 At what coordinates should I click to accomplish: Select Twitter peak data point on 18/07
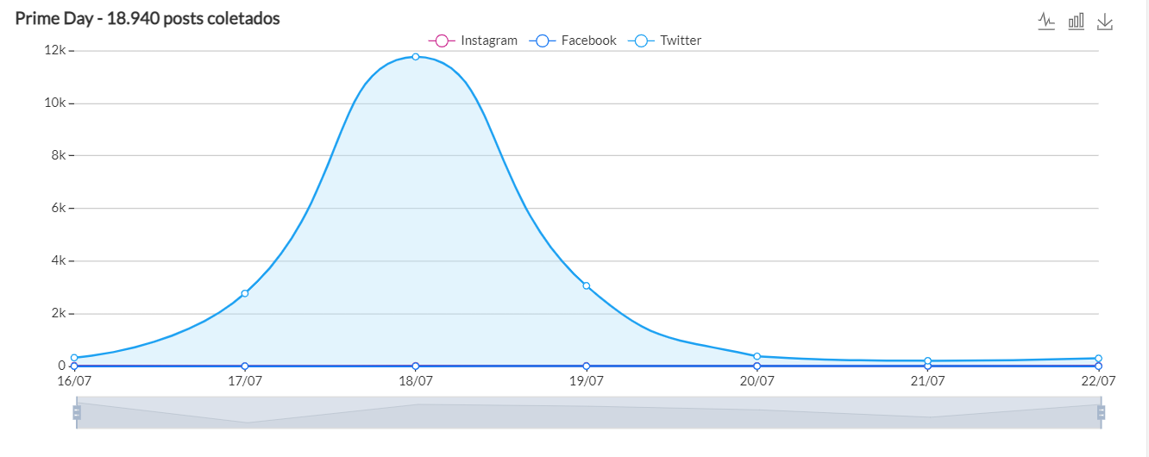point(416,57)
